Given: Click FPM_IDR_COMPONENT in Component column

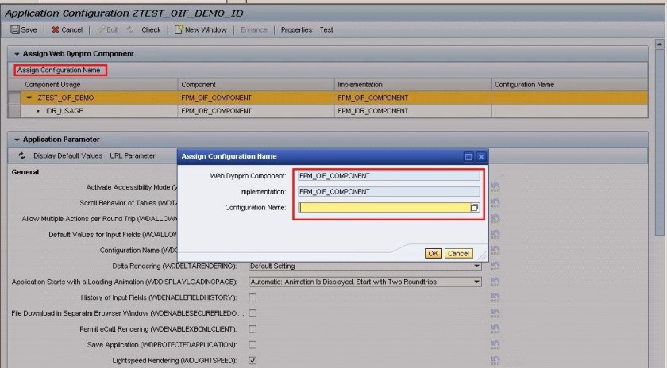Looking at the screenshot, I should (x=216, y=111).
